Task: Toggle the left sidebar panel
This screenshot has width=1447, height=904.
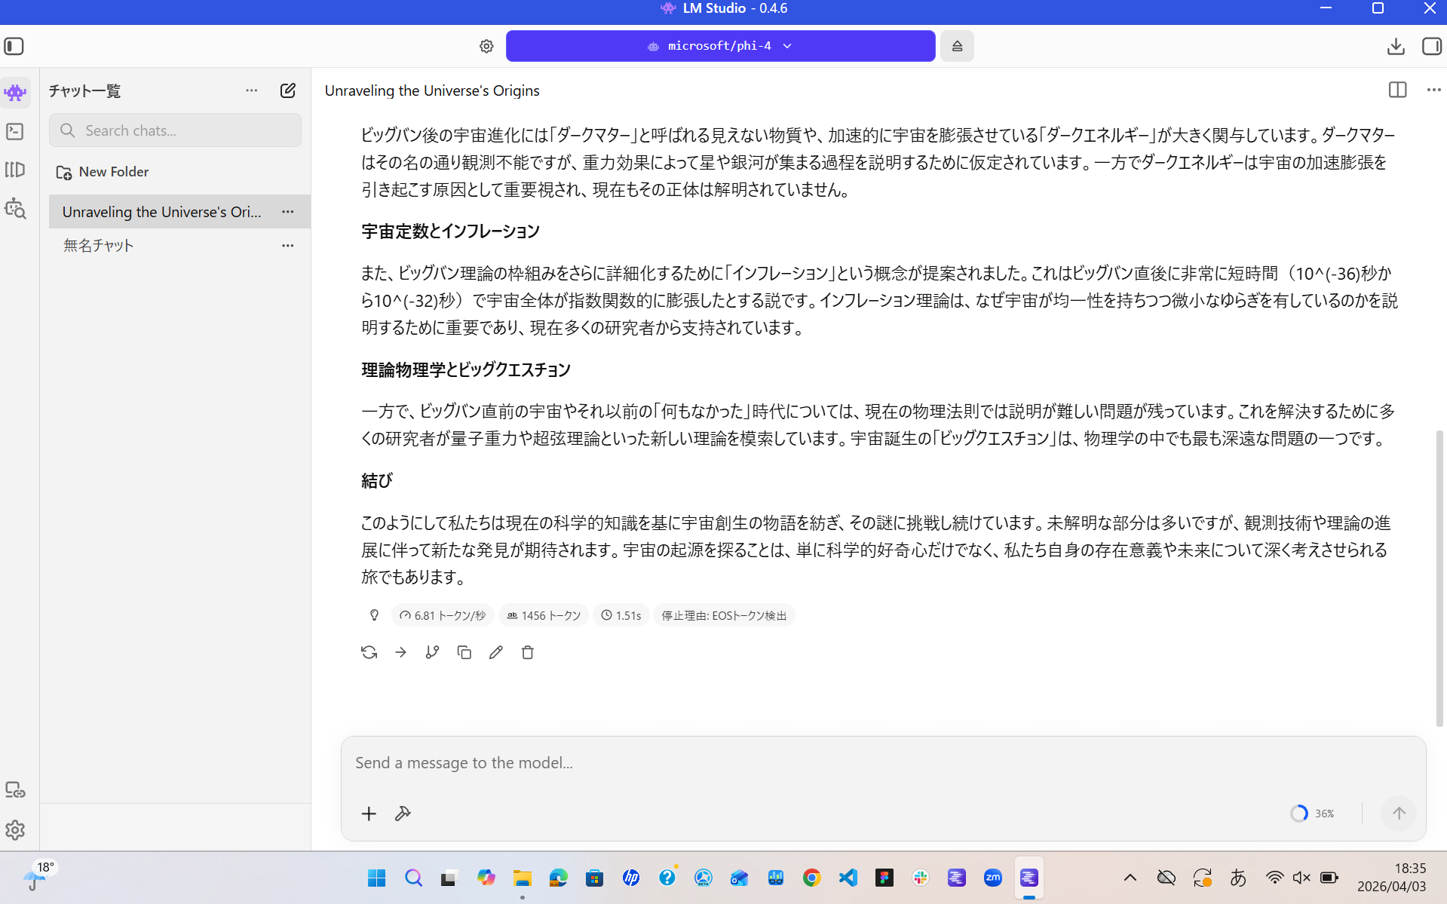Action: [x=14, y=46]
